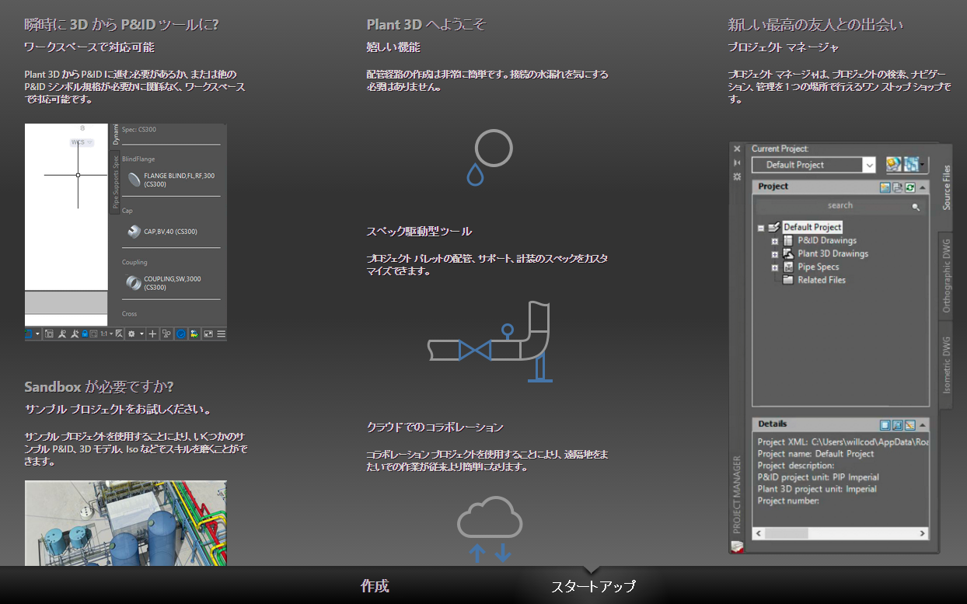This screenshot has height=604, width=967.
Task: Select Default Project in the tree
Action: [812, 227]
